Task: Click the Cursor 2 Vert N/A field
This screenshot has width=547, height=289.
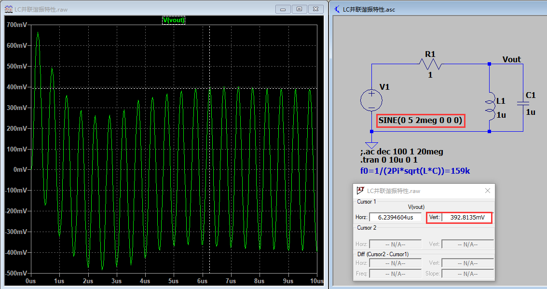Action: 467,244
